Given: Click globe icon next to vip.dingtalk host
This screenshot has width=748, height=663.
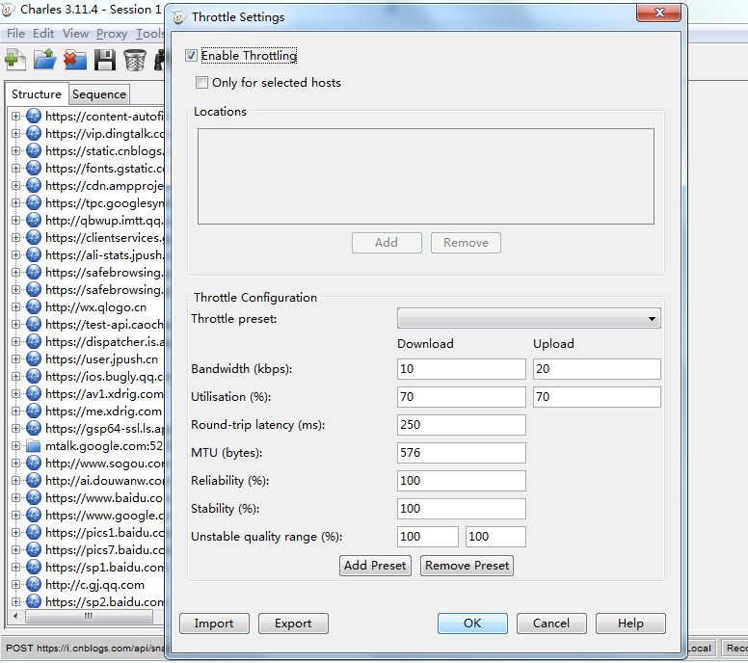Looking at the screenshot, I should [x=34, y=133].
